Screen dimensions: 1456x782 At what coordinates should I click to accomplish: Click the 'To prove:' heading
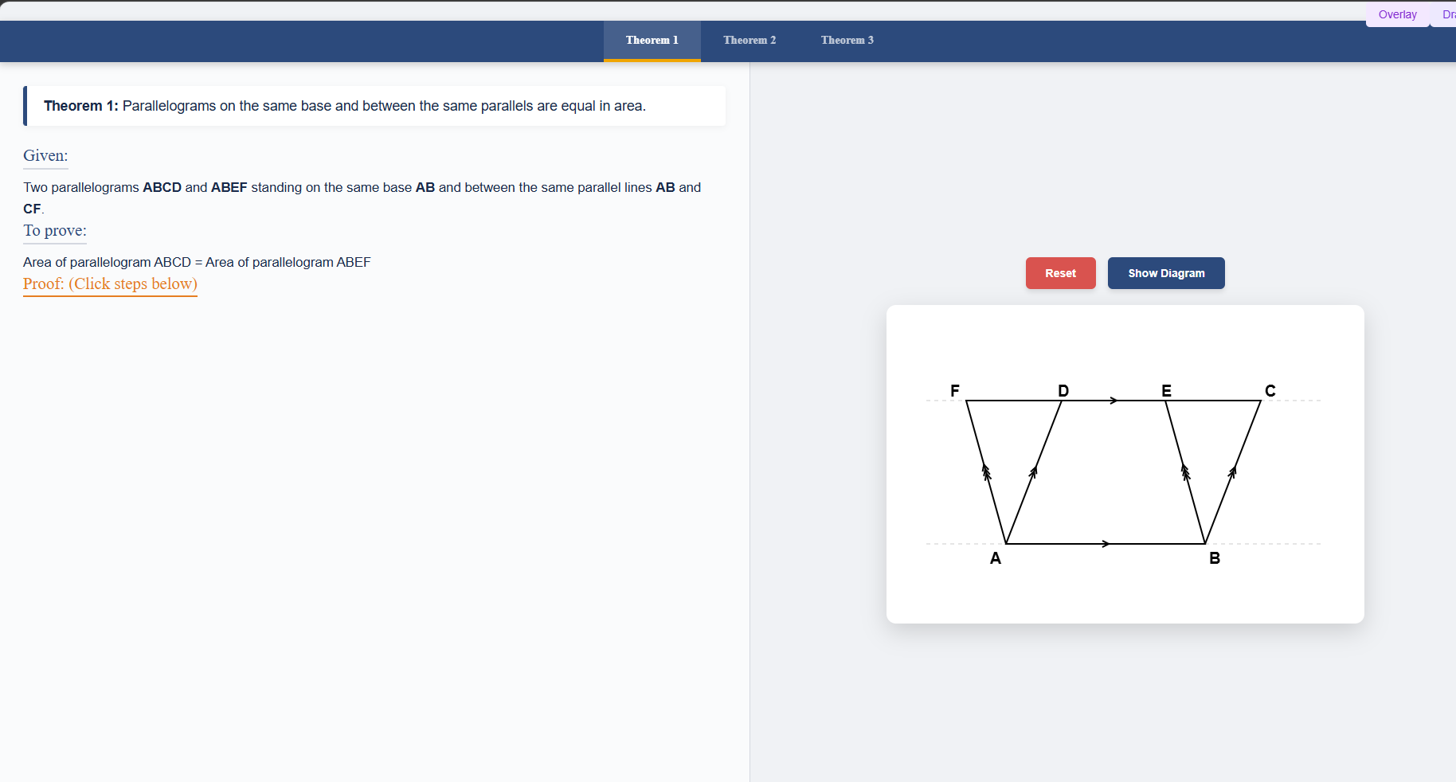pos(54,231)
